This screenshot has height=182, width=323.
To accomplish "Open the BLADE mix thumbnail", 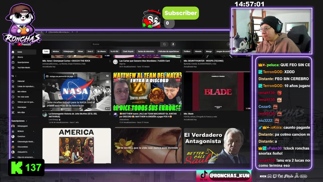I will [x=217, y=92].
